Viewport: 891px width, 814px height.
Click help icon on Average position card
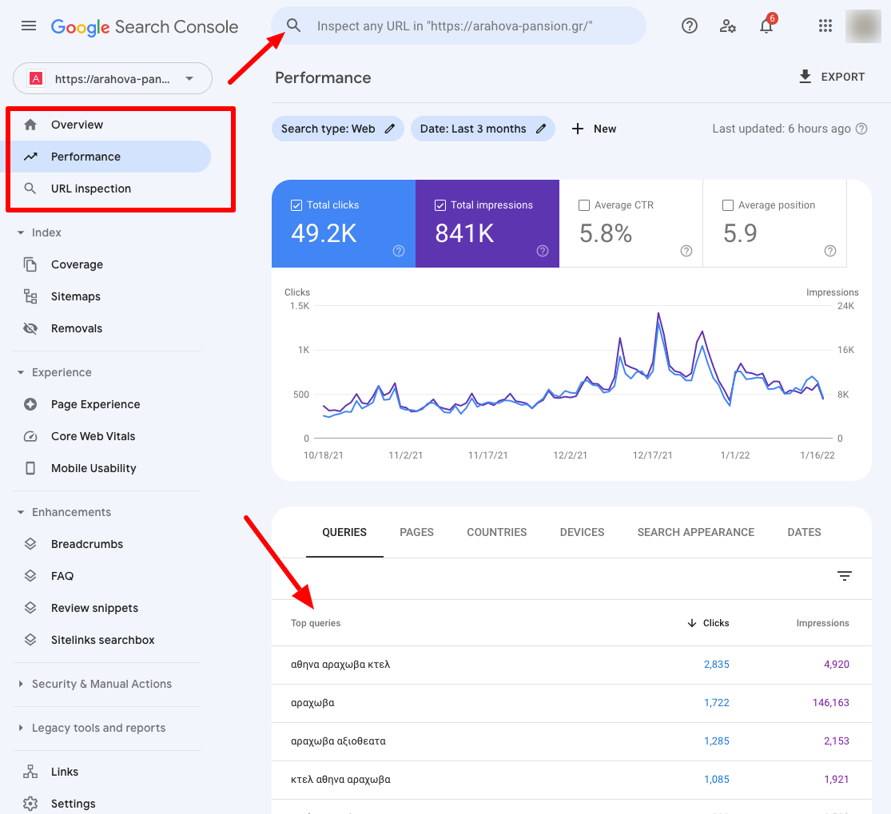(830, 251)
